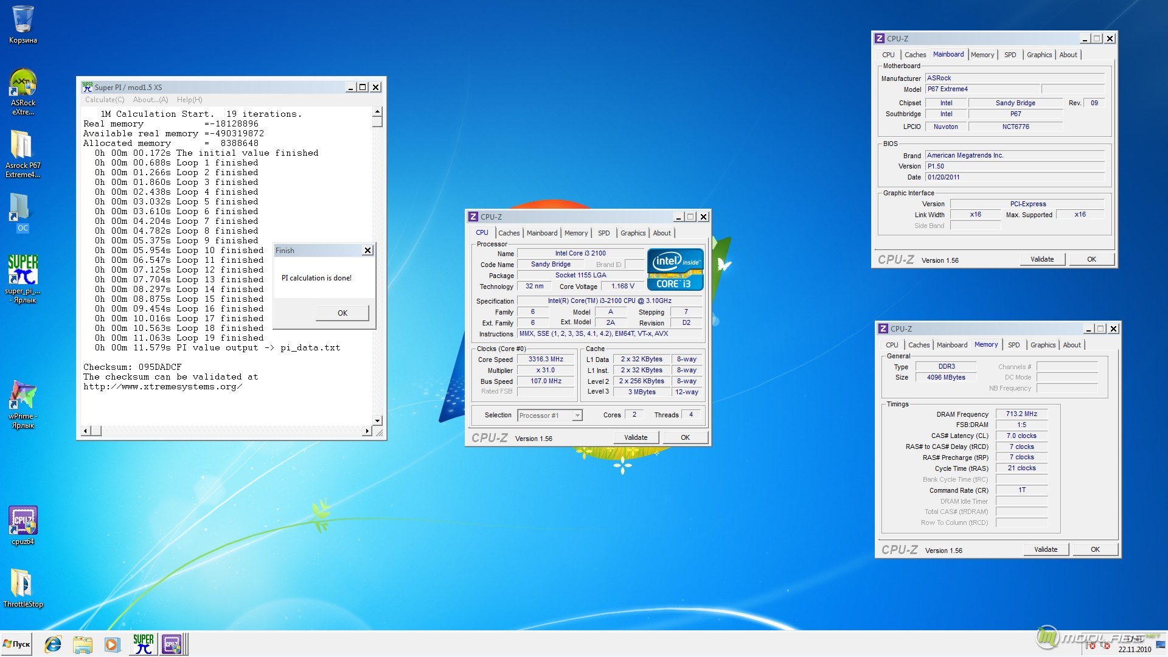The width and height of the screenshot is (1168, 657).
Task: Select About tab in Memory CPU-Z window
Action: pyautogui.click(x=1072, y=345)
